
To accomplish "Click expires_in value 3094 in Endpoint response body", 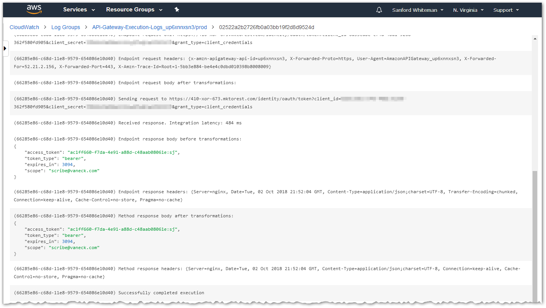I will (67, 165).
